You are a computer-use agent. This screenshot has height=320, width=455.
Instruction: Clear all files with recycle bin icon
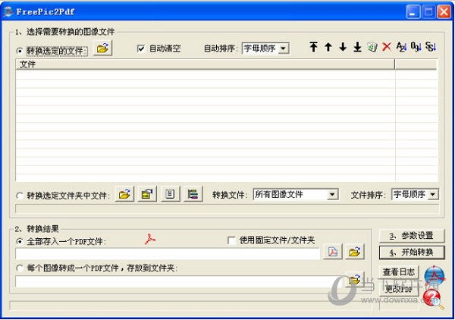click(372, 47)
